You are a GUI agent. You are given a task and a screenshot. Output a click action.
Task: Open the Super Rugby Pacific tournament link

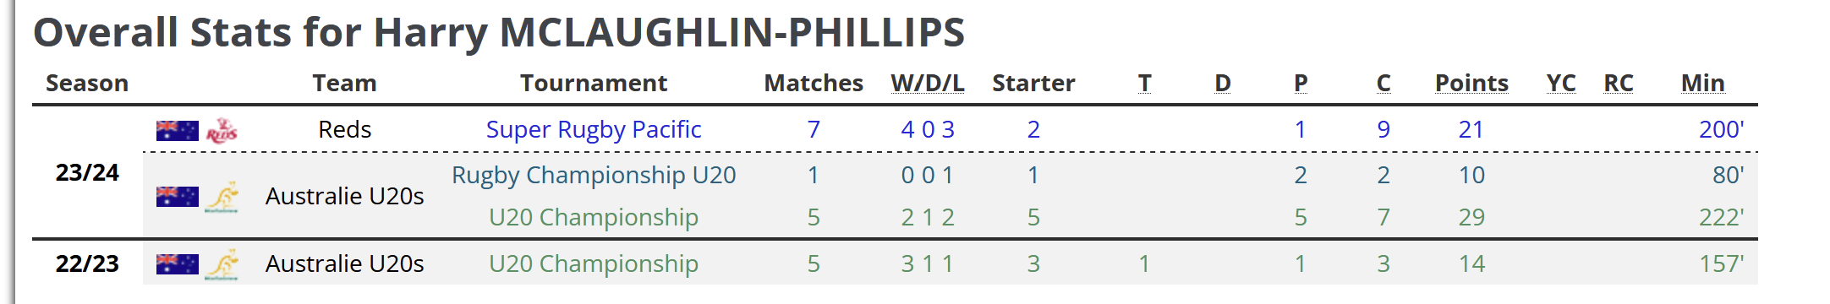point(594,129)
